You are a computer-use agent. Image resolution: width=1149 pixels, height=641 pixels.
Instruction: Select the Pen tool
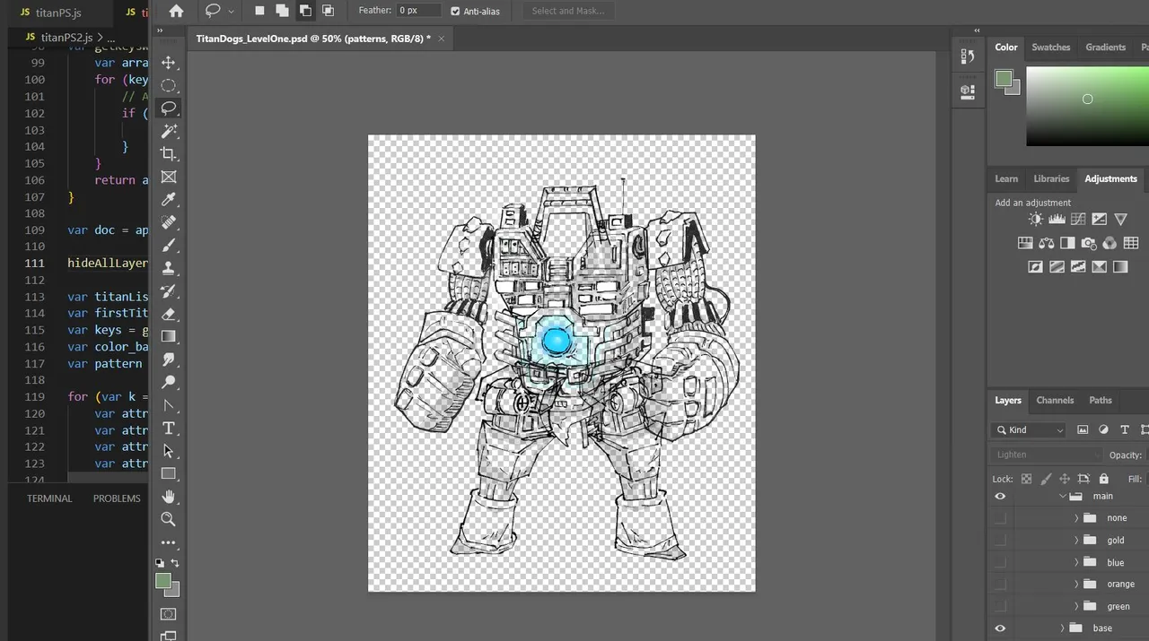click(x=168, y=405)
